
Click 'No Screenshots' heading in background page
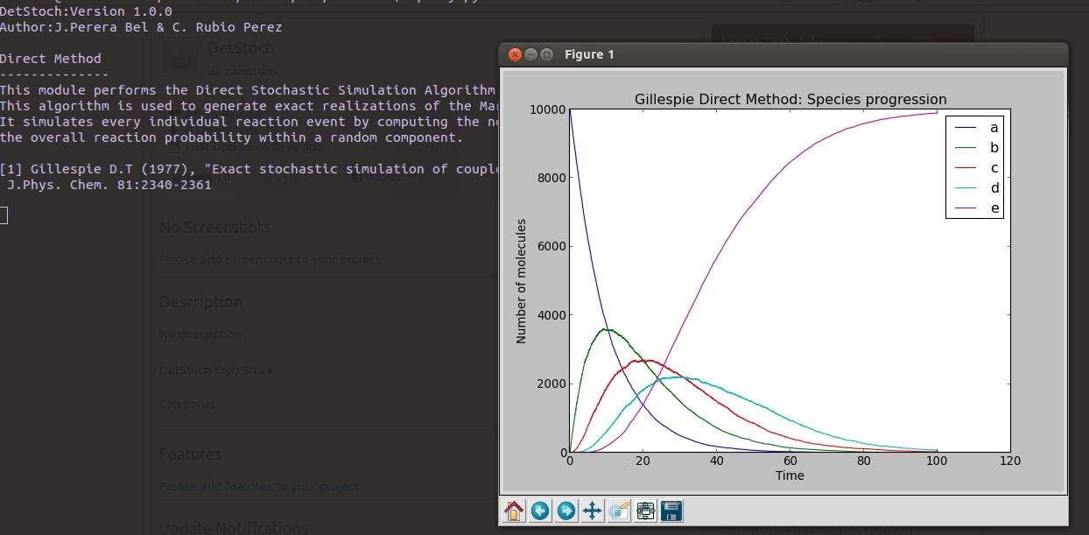(214, 228)
